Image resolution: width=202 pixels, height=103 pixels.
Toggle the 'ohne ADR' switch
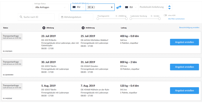pos(165,15)
